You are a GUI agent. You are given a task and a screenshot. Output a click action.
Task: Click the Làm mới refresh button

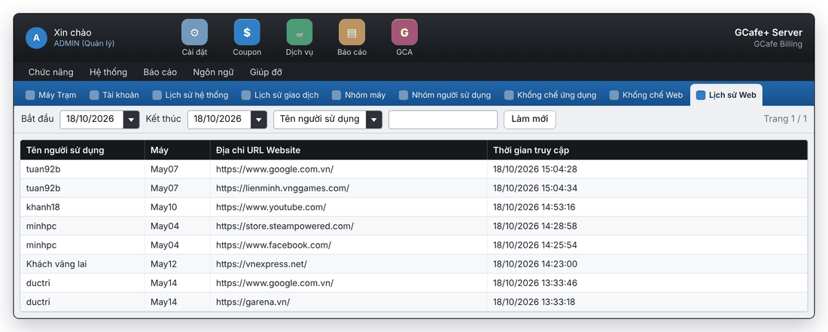click(x=530, y=120)
